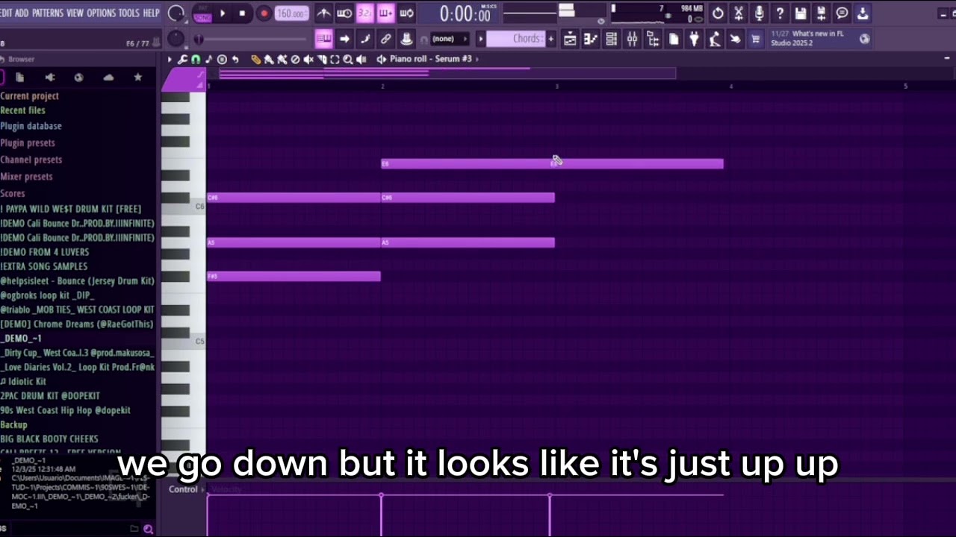Click the auto-scroll arrow icon

coord(344,39)
